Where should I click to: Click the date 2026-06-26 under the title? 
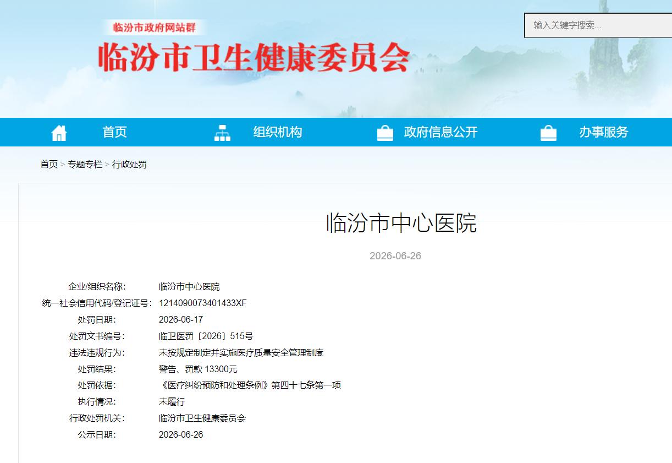coord(395,256)
